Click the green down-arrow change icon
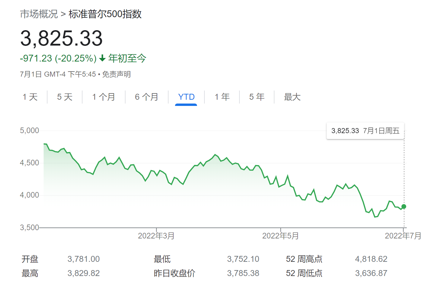 (102, 58)
